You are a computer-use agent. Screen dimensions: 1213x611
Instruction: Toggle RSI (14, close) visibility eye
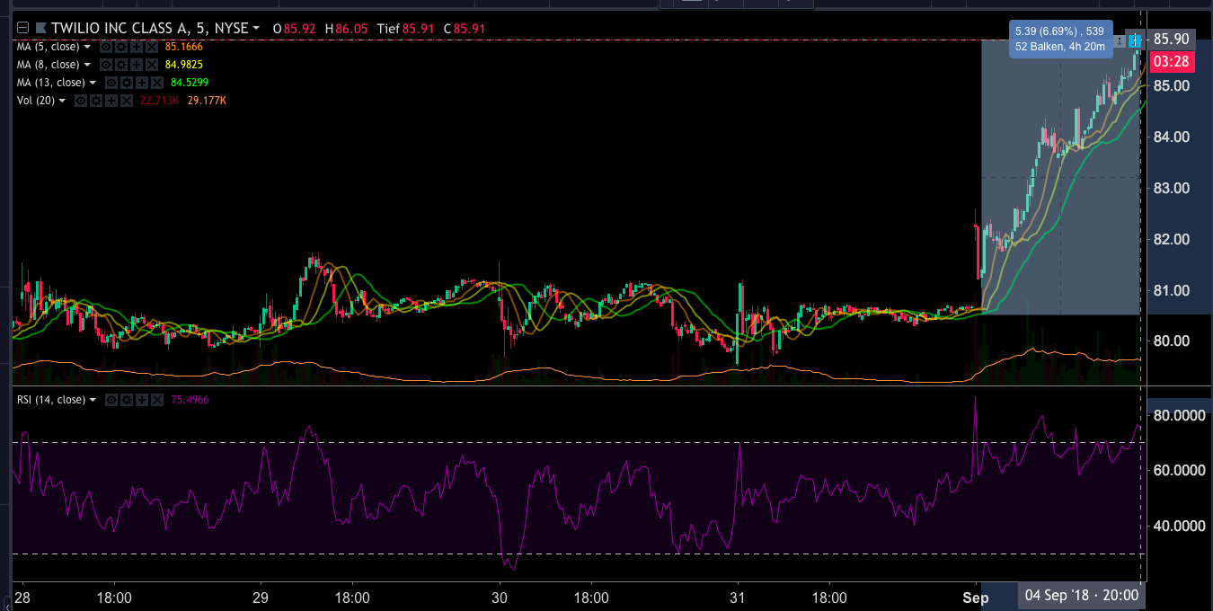[x=112, y=400]
